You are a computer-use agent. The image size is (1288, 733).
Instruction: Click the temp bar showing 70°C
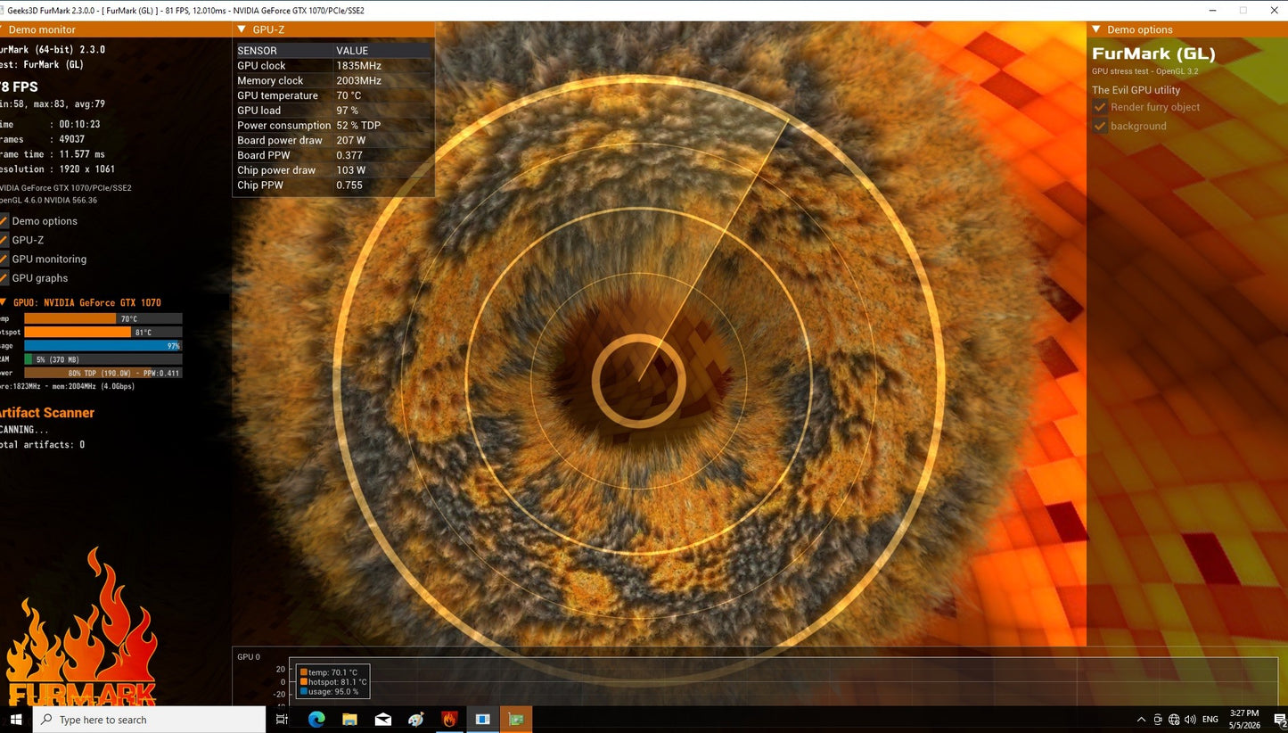coord(103,318)
